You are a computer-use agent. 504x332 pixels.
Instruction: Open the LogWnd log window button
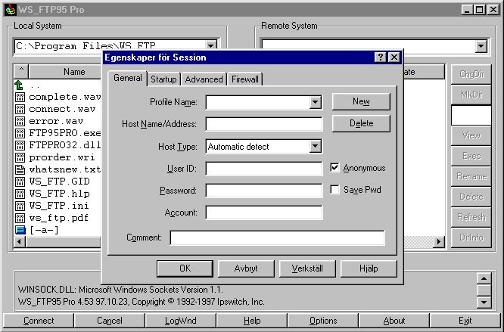point(181,321)
